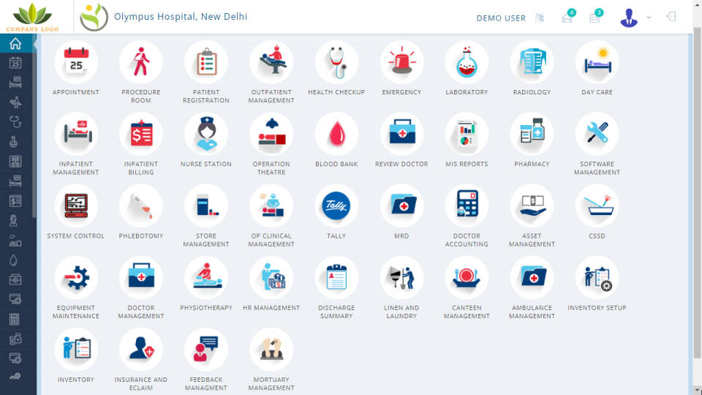The image size is (702, 395).
Task: Open MIS Reports
Action: (x=467, y=134)
